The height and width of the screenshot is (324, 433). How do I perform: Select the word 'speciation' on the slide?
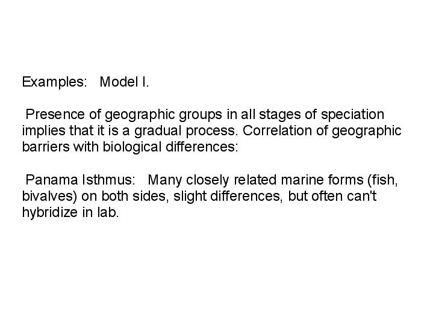pyautogui.click(x=352, y=115)
